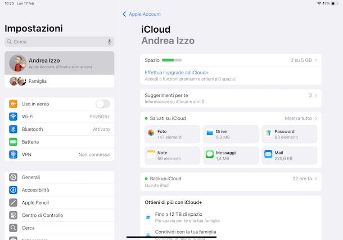
Task: Tap the magnifier icon in the search bar
Action: tap(9, 42)
